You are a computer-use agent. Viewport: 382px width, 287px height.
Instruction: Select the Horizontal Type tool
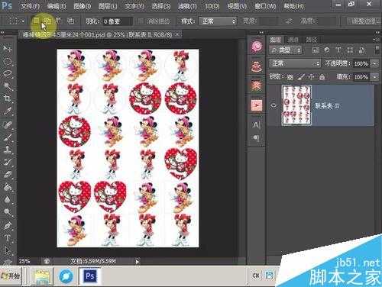[7, 238]
